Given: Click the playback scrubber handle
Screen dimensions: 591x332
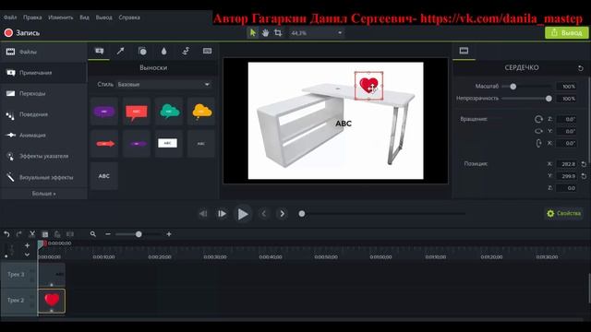Looking at the screenshot, I should pos(302,214).
